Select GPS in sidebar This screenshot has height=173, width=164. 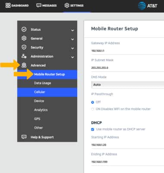coord(47,119)
